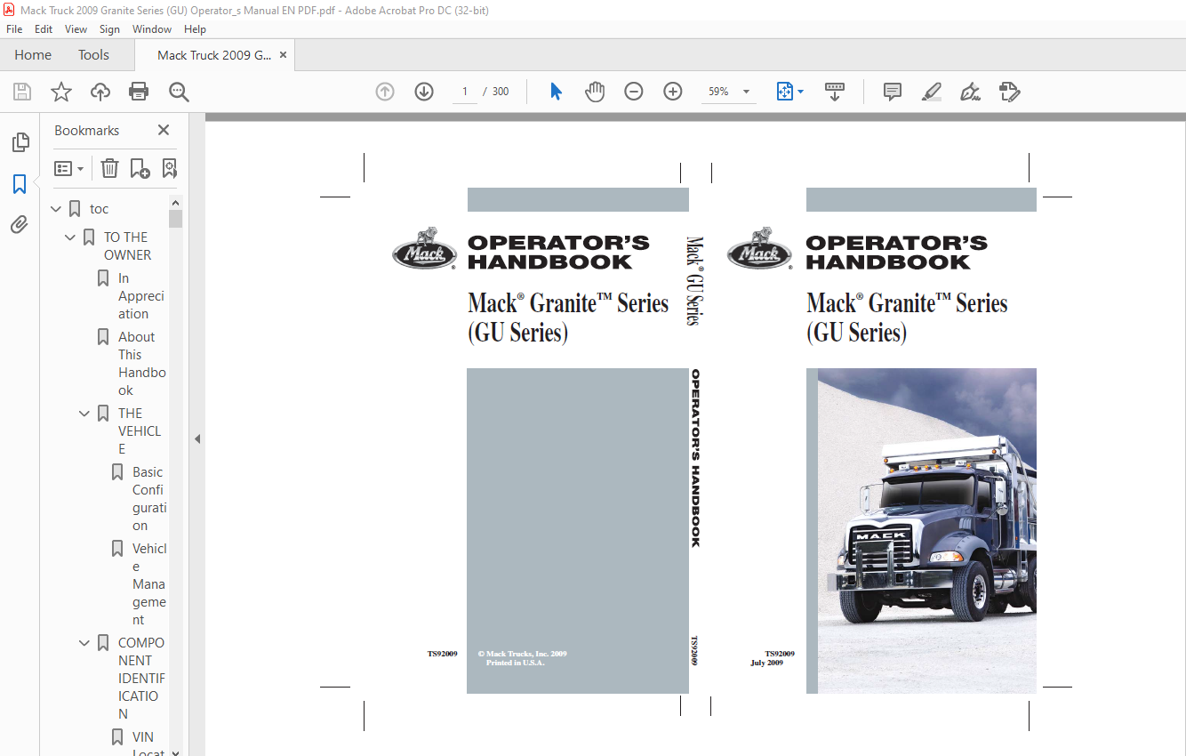Open the Sign menu

coord(109,29)
